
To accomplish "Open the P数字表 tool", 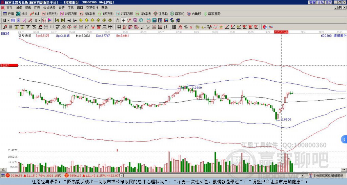I will pyautogui.click(x=87, y=14).
